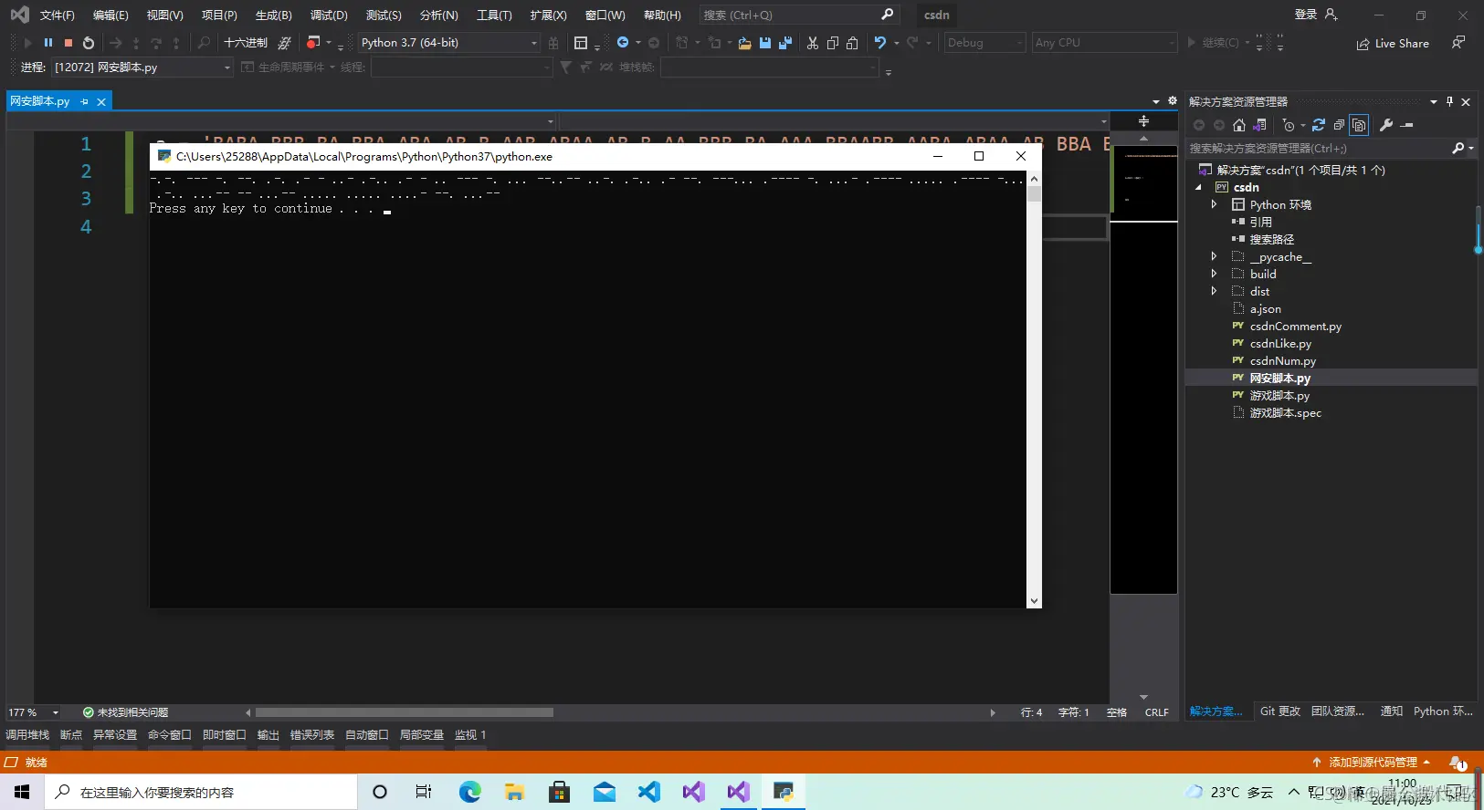Switch views icon in Solution Explorer
This screenshot has width=1484, height=810.
point(1260,125)
